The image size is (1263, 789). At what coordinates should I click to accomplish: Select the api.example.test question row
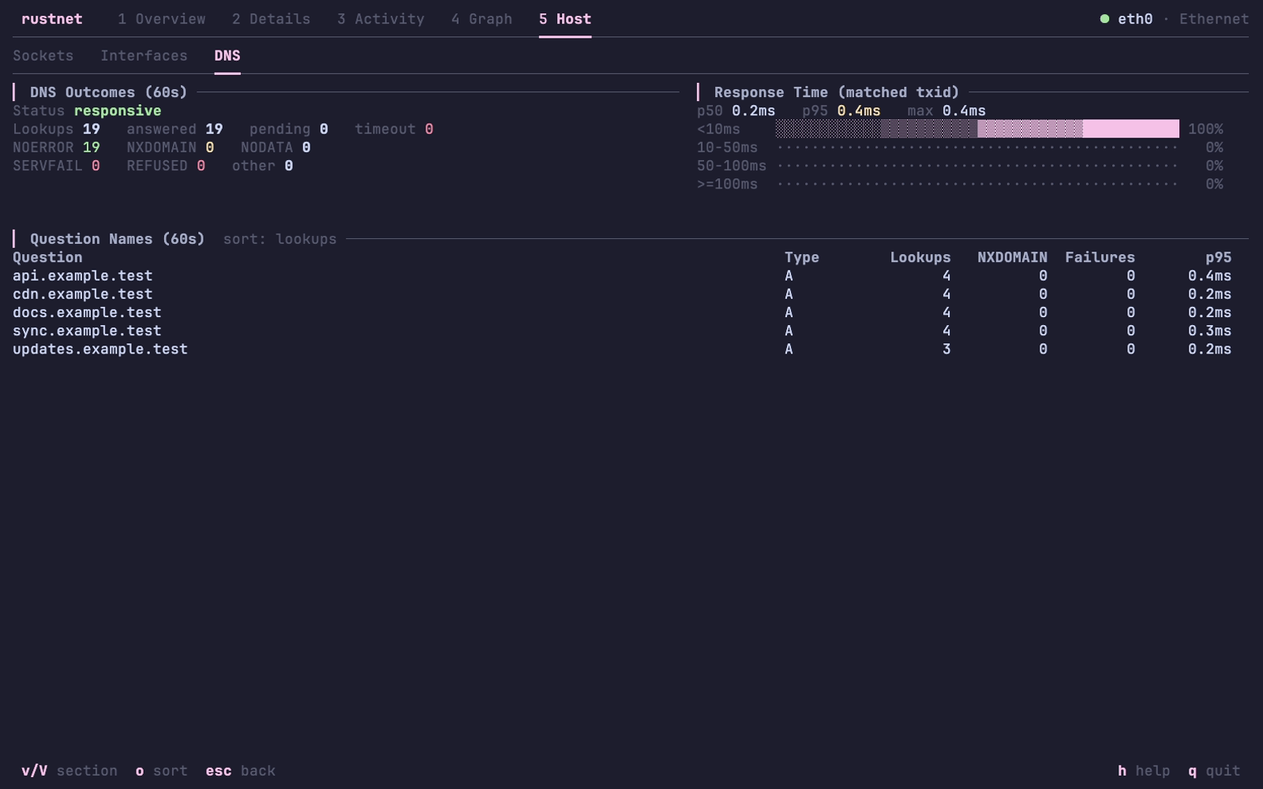tap(622, 276)
